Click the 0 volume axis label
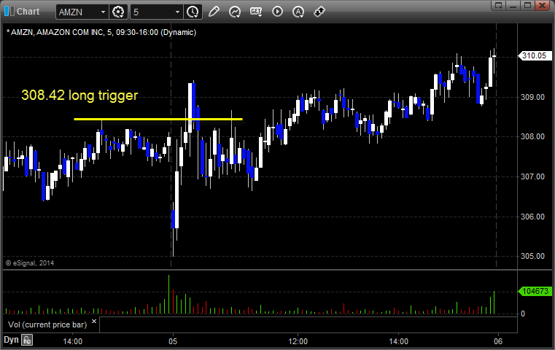Screen dimensions: 555x350 point(523,314)
